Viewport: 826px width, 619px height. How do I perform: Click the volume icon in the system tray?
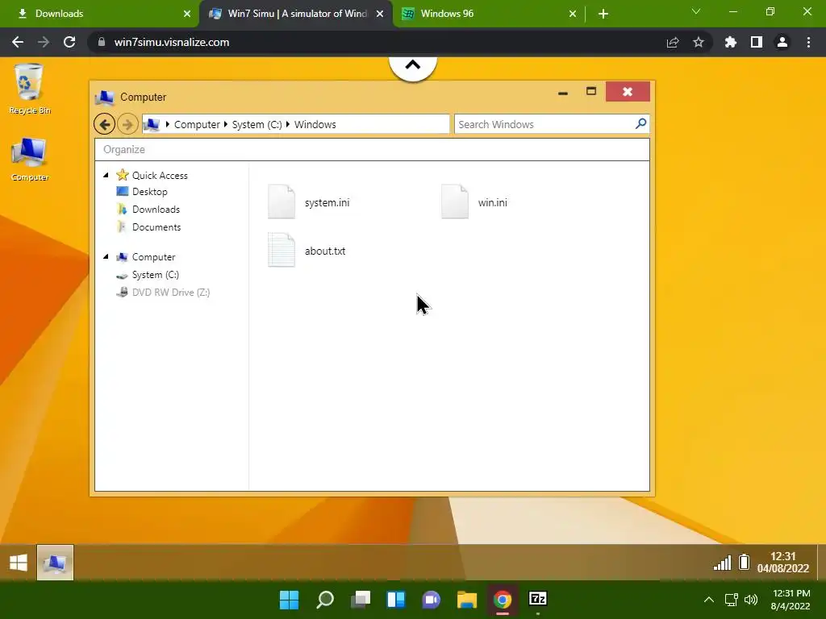coord(751,600)
